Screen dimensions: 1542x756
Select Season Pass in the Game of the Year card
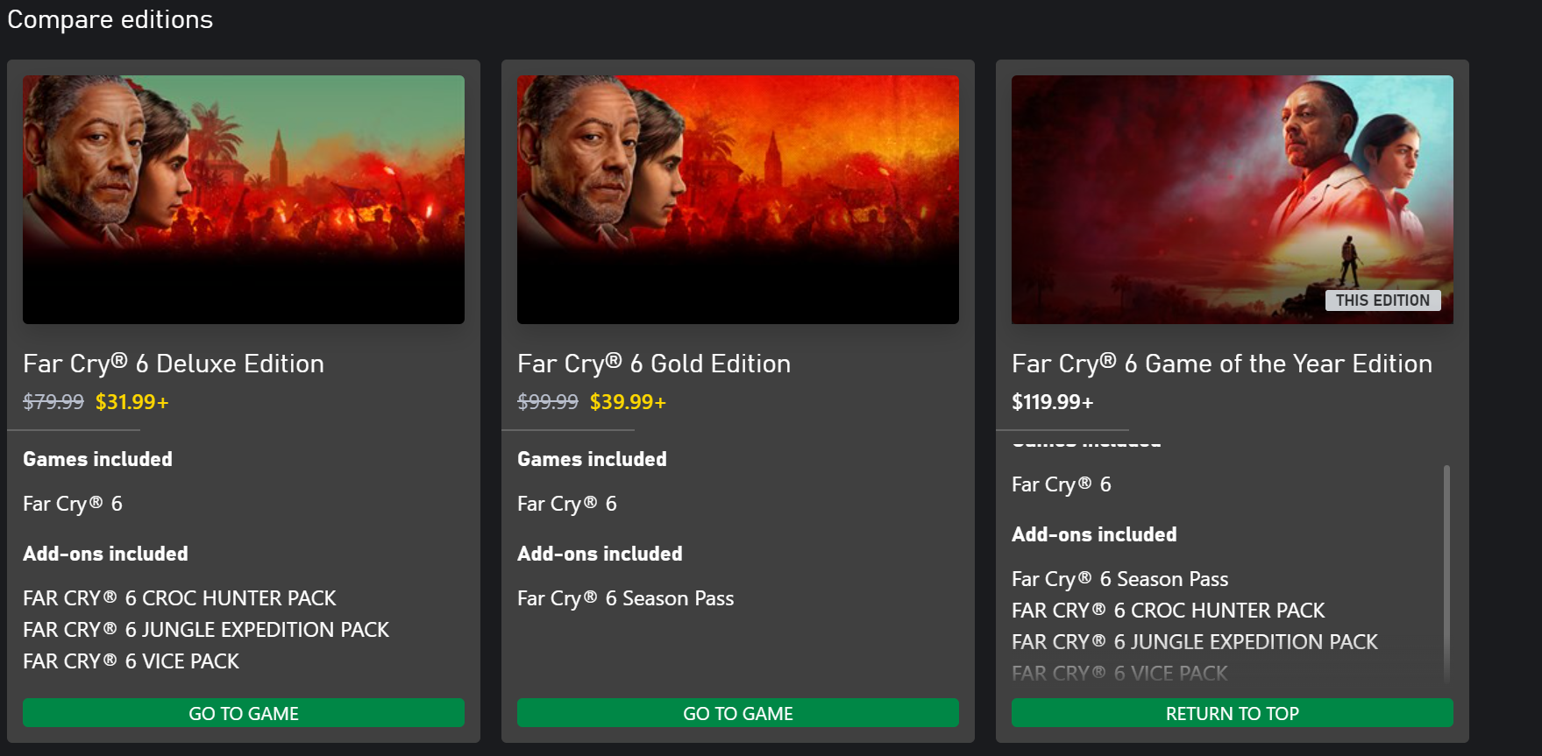1119,579
